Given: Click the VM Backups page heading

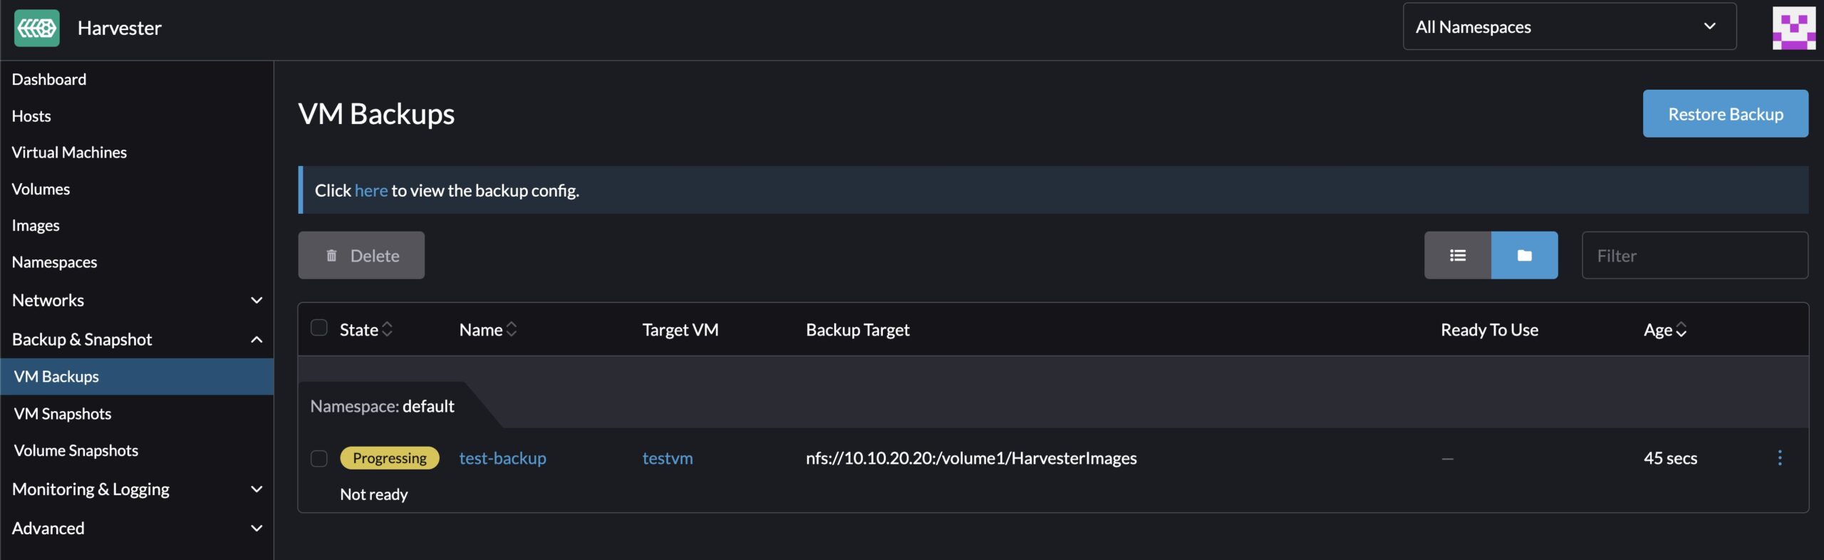Looking at the screenshot, I should tap(376, 113).
